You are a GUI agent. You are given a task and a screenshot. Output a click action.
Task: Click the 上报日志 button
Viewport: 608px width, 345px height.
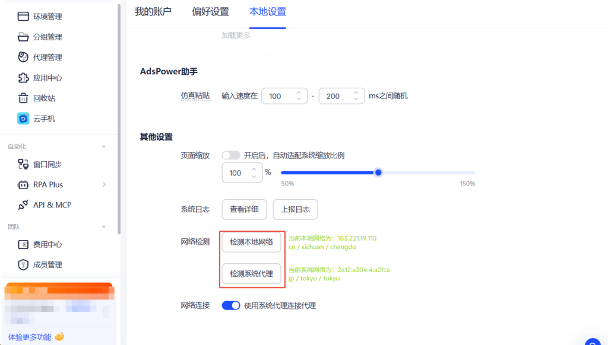295,209
